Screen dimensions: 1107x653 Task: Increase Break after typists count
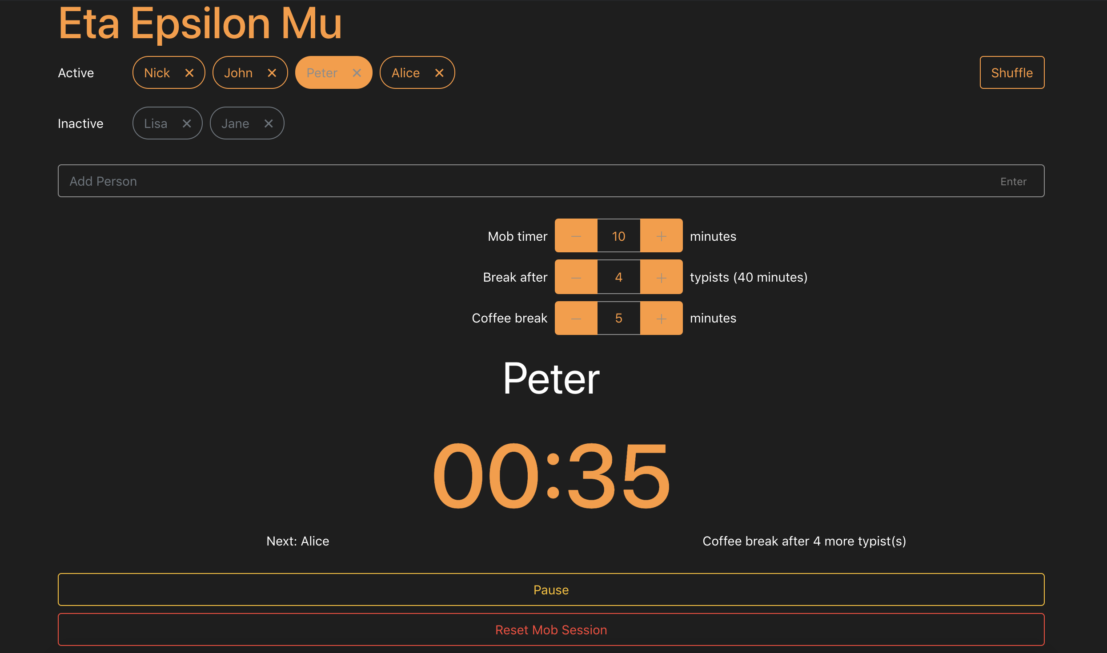(x=661, y=277)
